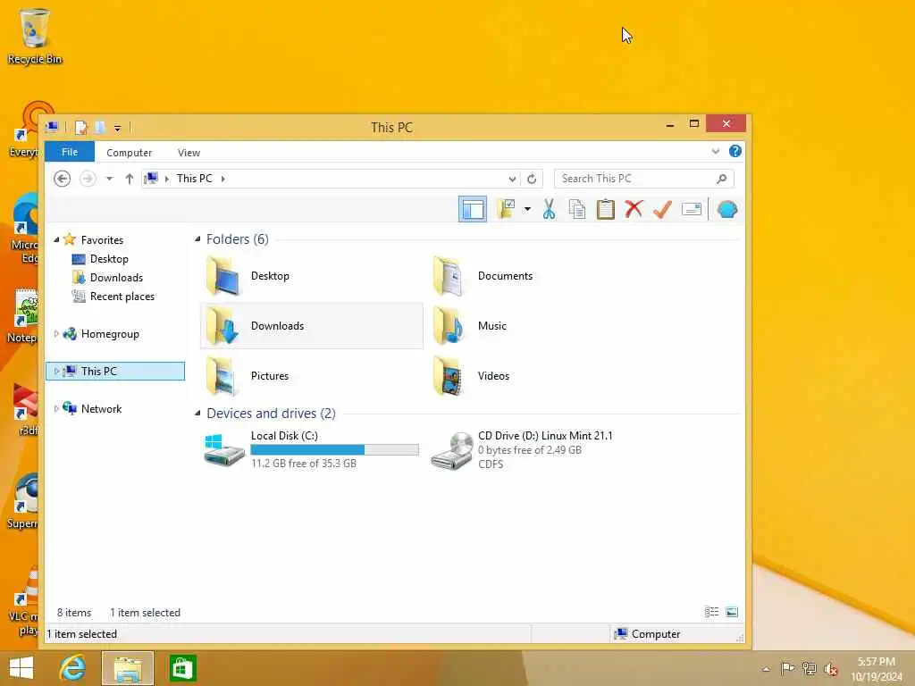Screen dimensions: 915x686
Task: Switch to large icons view
Action: tap(731, 612)
